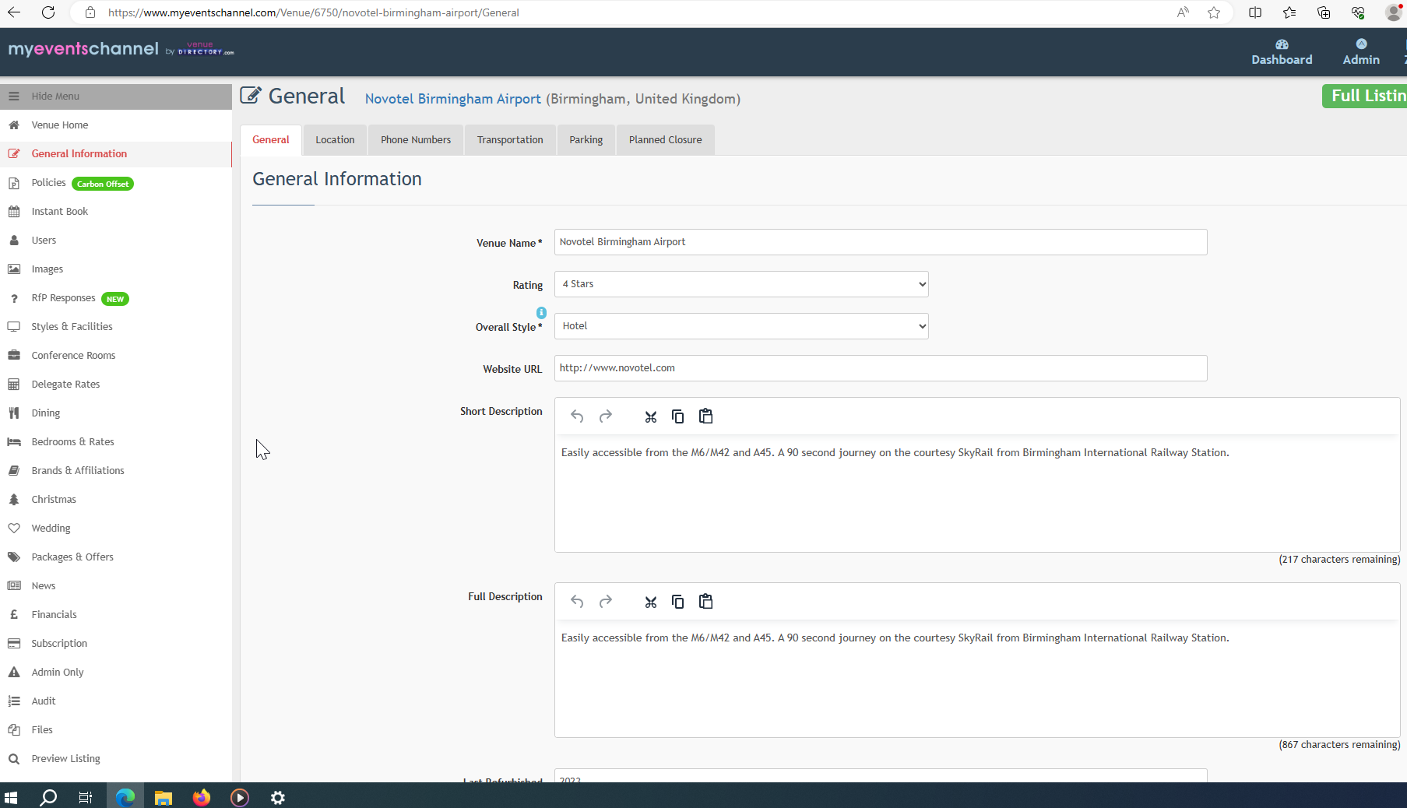Image resolution: width=1407 pixels, height=808 pixels.
Task: Cut text in Short Description toolbar
Action: click(651, 416)
